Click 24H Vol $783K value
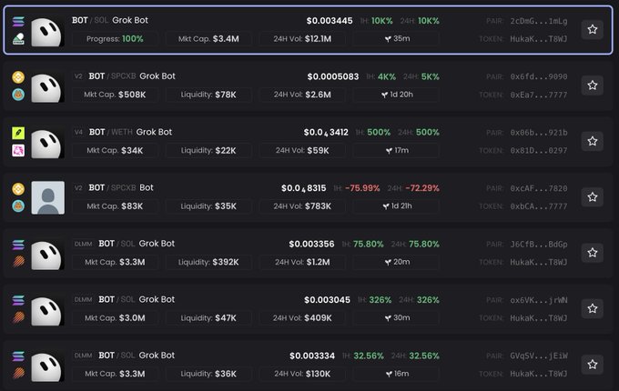Image resolution: width=619 pixels, height=391 pixels. pyautogui.click(x=319, y=206)
